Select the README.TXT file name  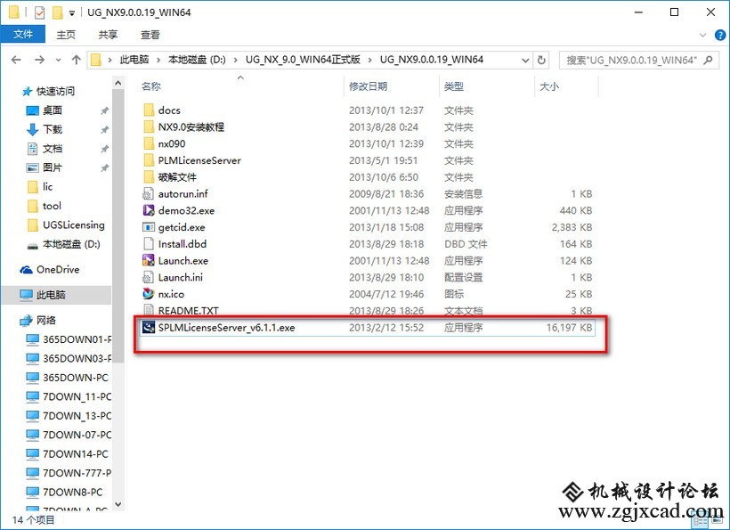(188, 311)
